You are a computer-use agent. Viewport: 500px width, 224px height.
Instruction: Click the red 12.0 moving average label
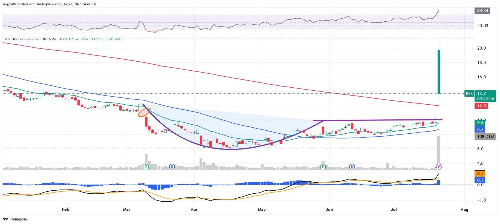(x=481, y=106)
